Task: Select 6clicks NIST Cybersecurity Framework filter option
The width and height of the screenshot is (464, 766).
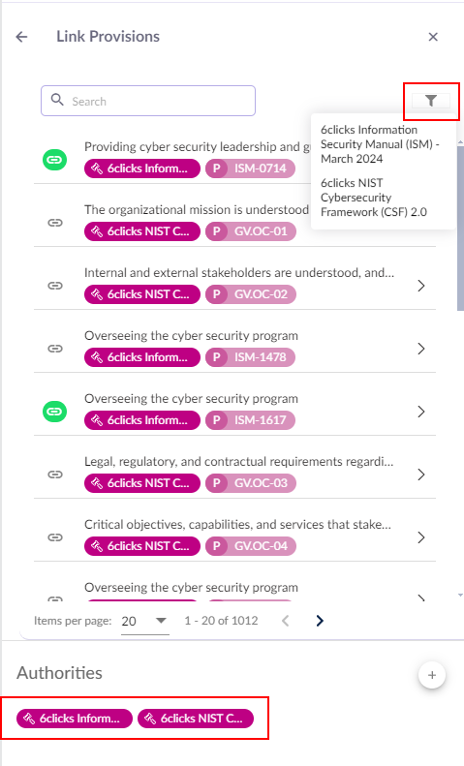Action: (x=374, y=198)
